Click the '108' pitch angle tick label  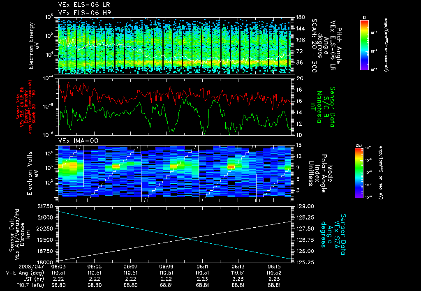[300, 40]
